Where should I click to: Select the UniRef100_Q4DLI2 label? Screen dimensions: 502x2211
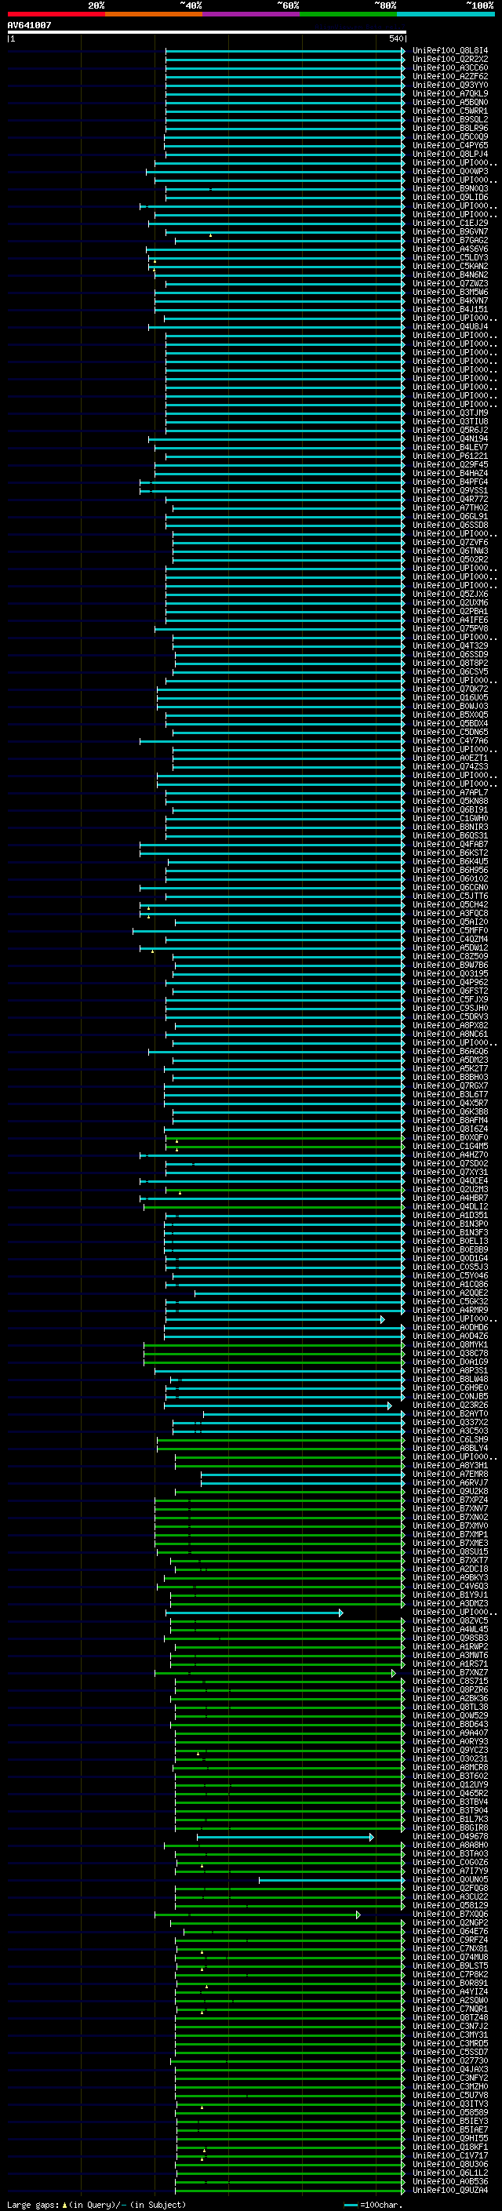tap(449, 1207)
